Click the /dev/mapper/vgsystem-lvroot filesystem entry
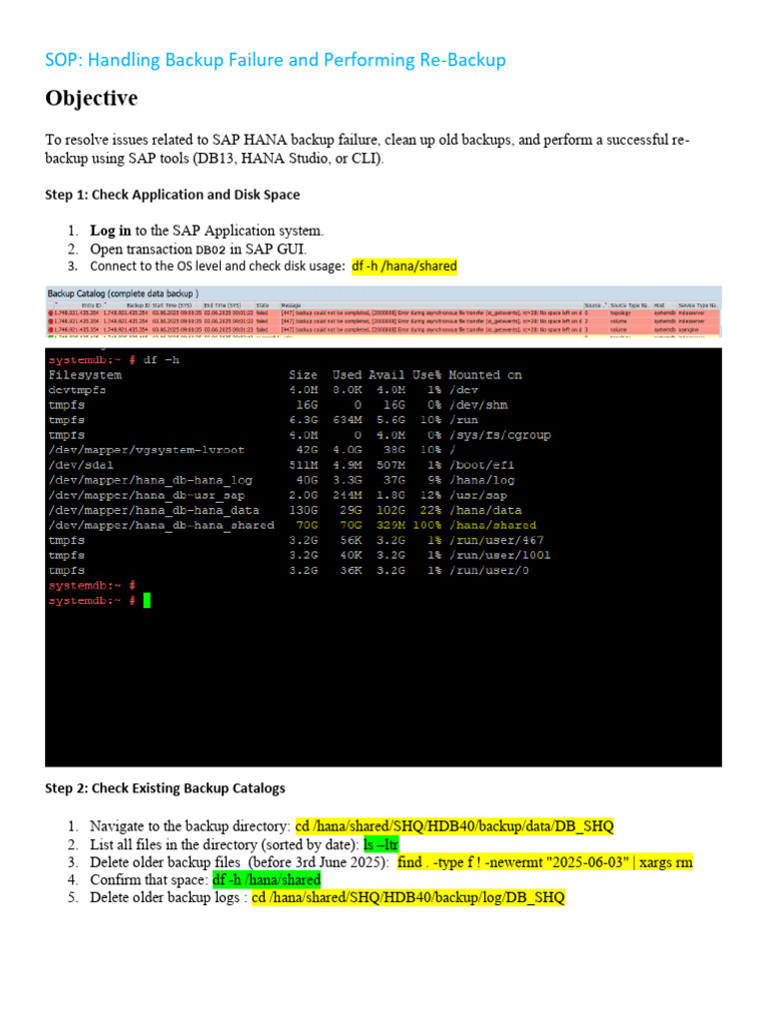 146,450
